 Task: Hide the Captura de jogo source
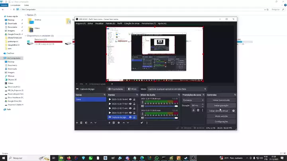pos(130,117)
